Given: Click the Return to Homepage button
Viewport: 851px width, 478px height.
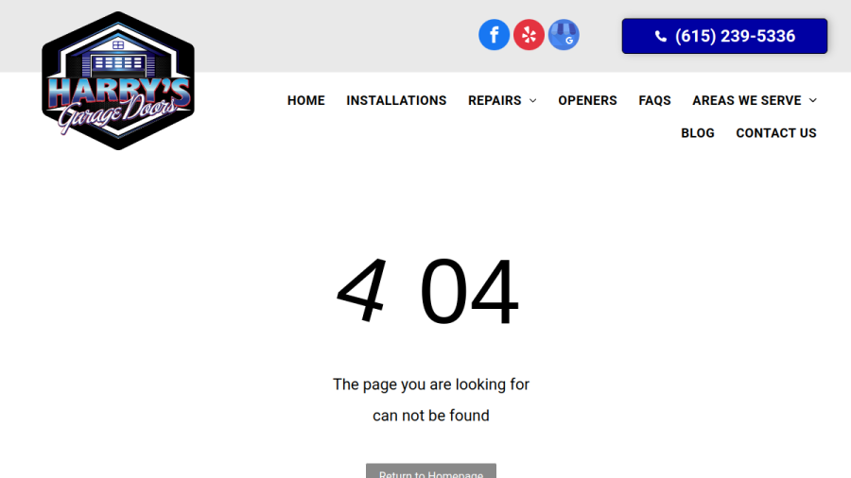Looking at the screenshot, I should click(x=431, y=471).
